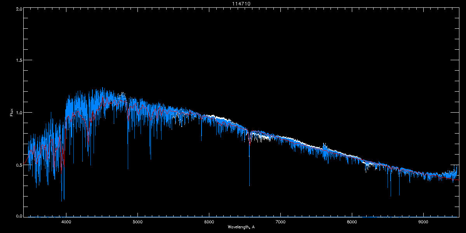
Task: Click the 4000 wavelength tick label
Action: click(x=66, y=222)
